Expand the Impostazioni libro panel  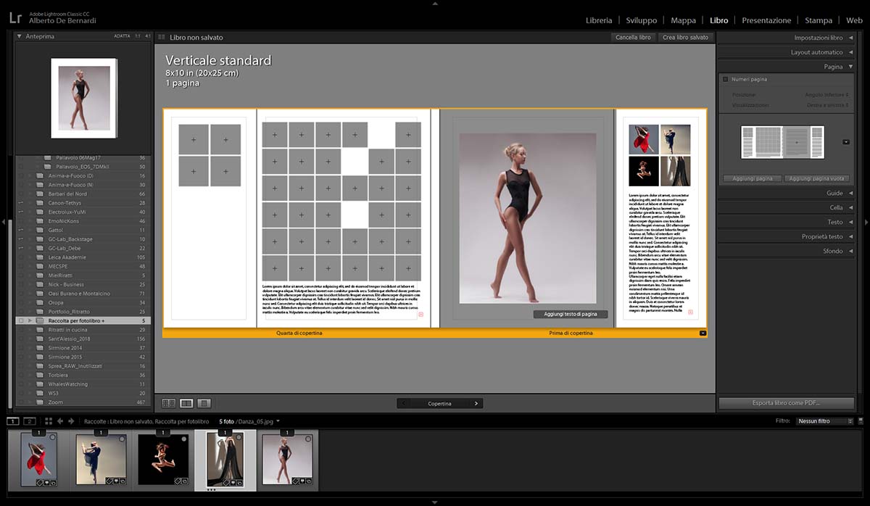pyautogui.click(x=818, y=38)
